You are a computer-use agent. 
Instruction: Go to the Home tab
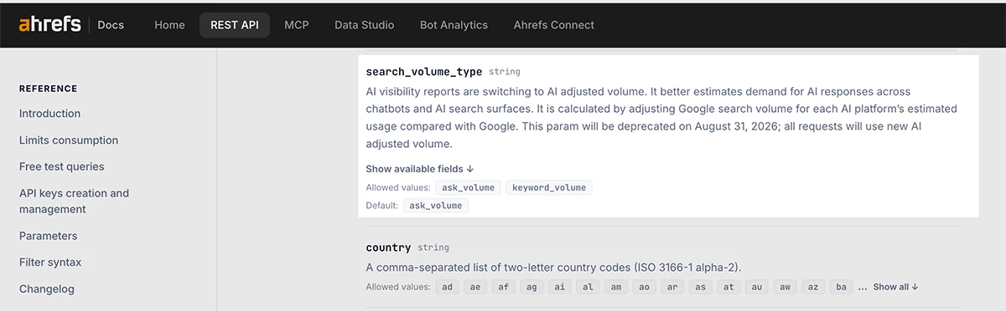[169, 25]
